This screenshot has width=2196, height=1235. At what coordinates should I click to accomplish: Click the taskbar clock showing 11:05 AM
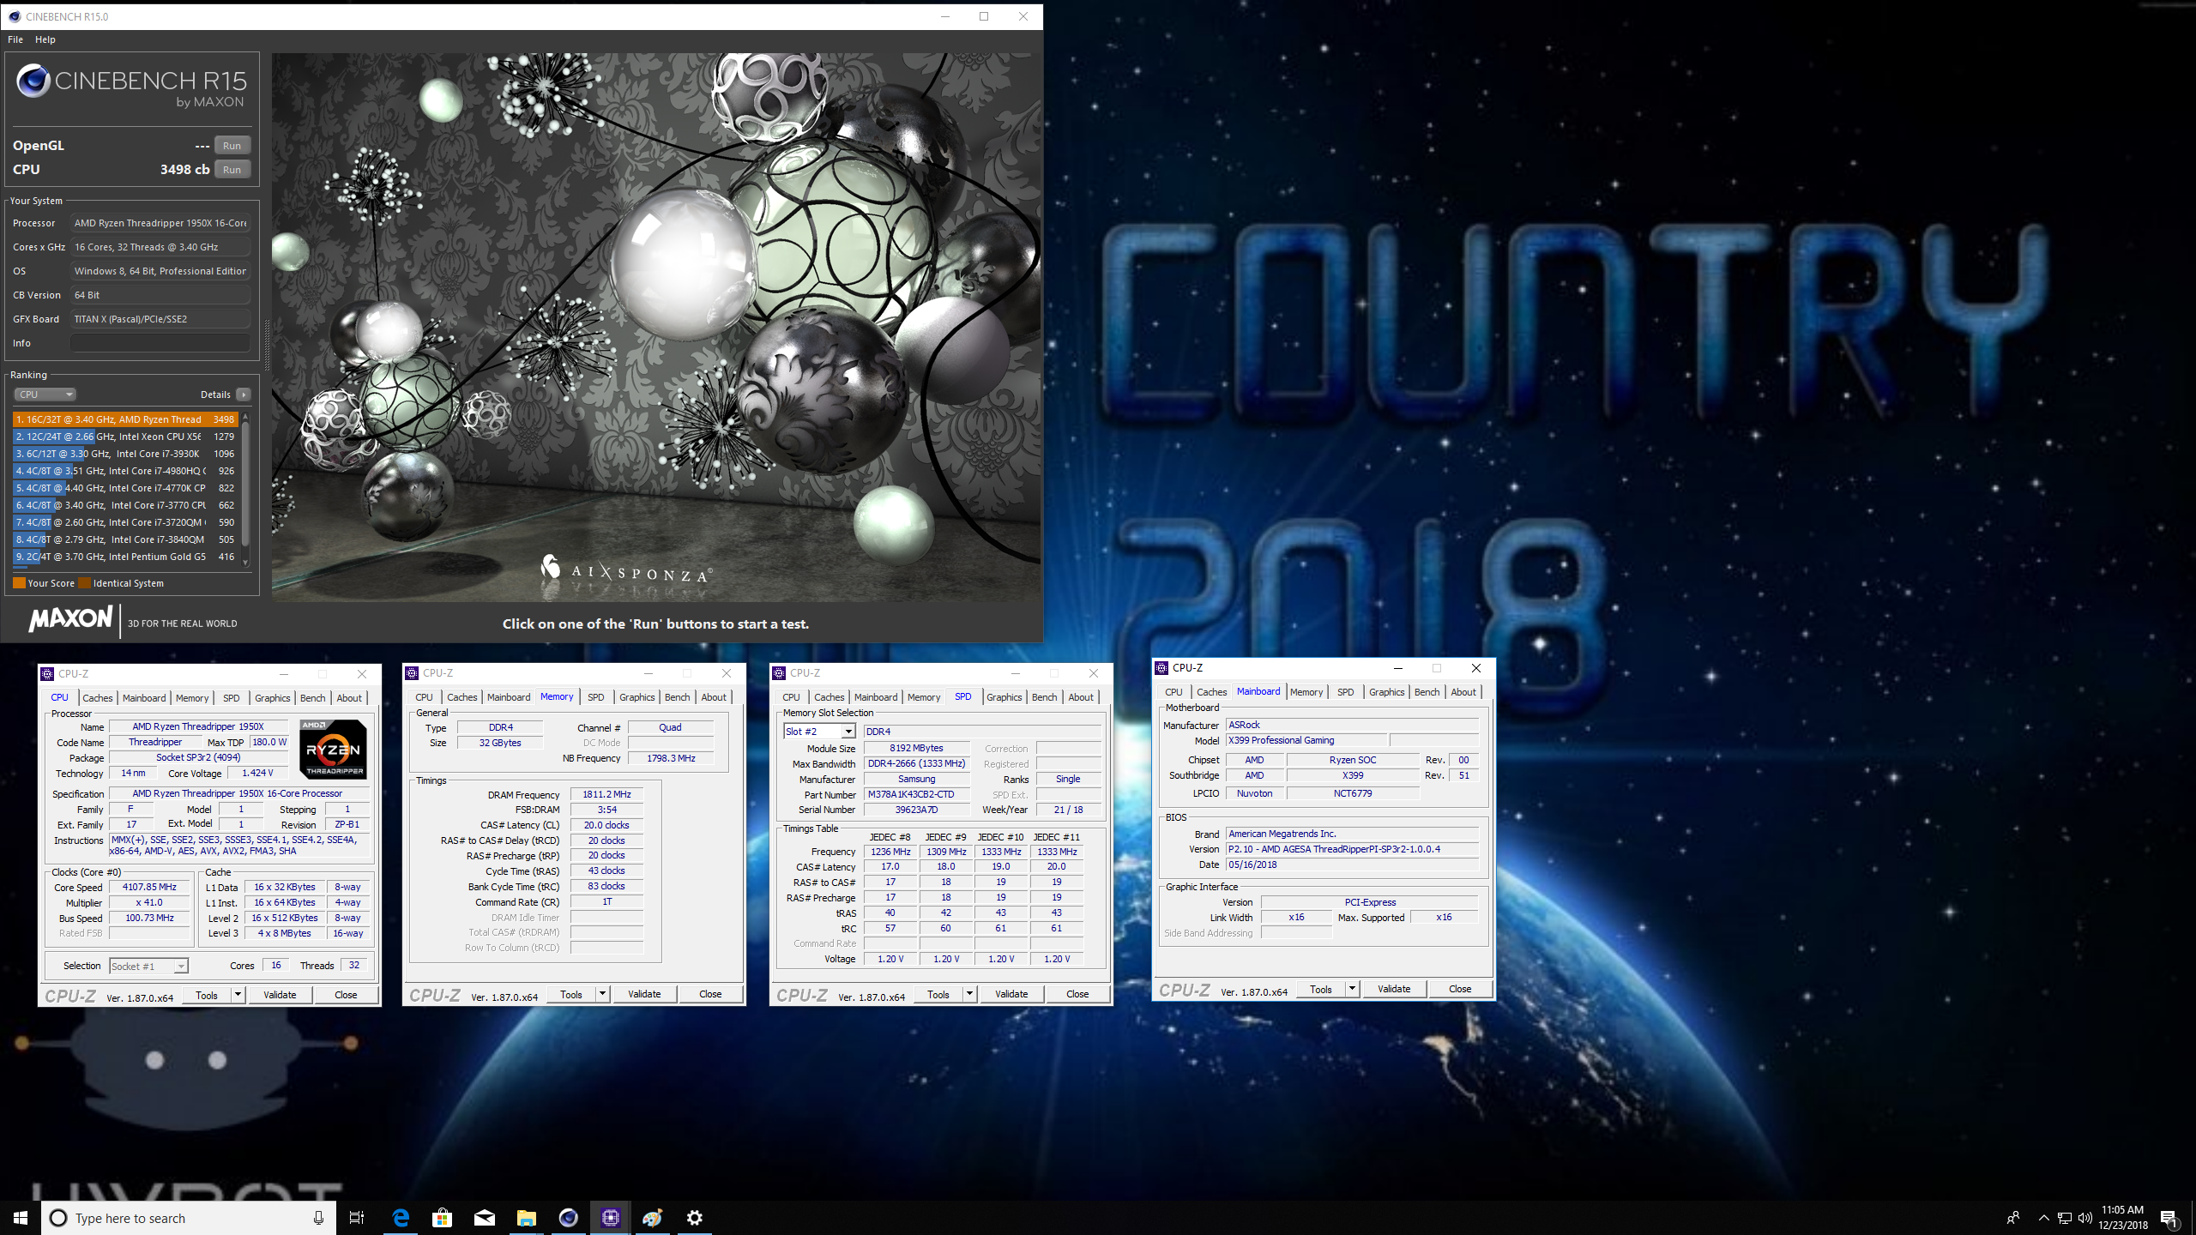pyautogui.click(x=2123, y=1218)
